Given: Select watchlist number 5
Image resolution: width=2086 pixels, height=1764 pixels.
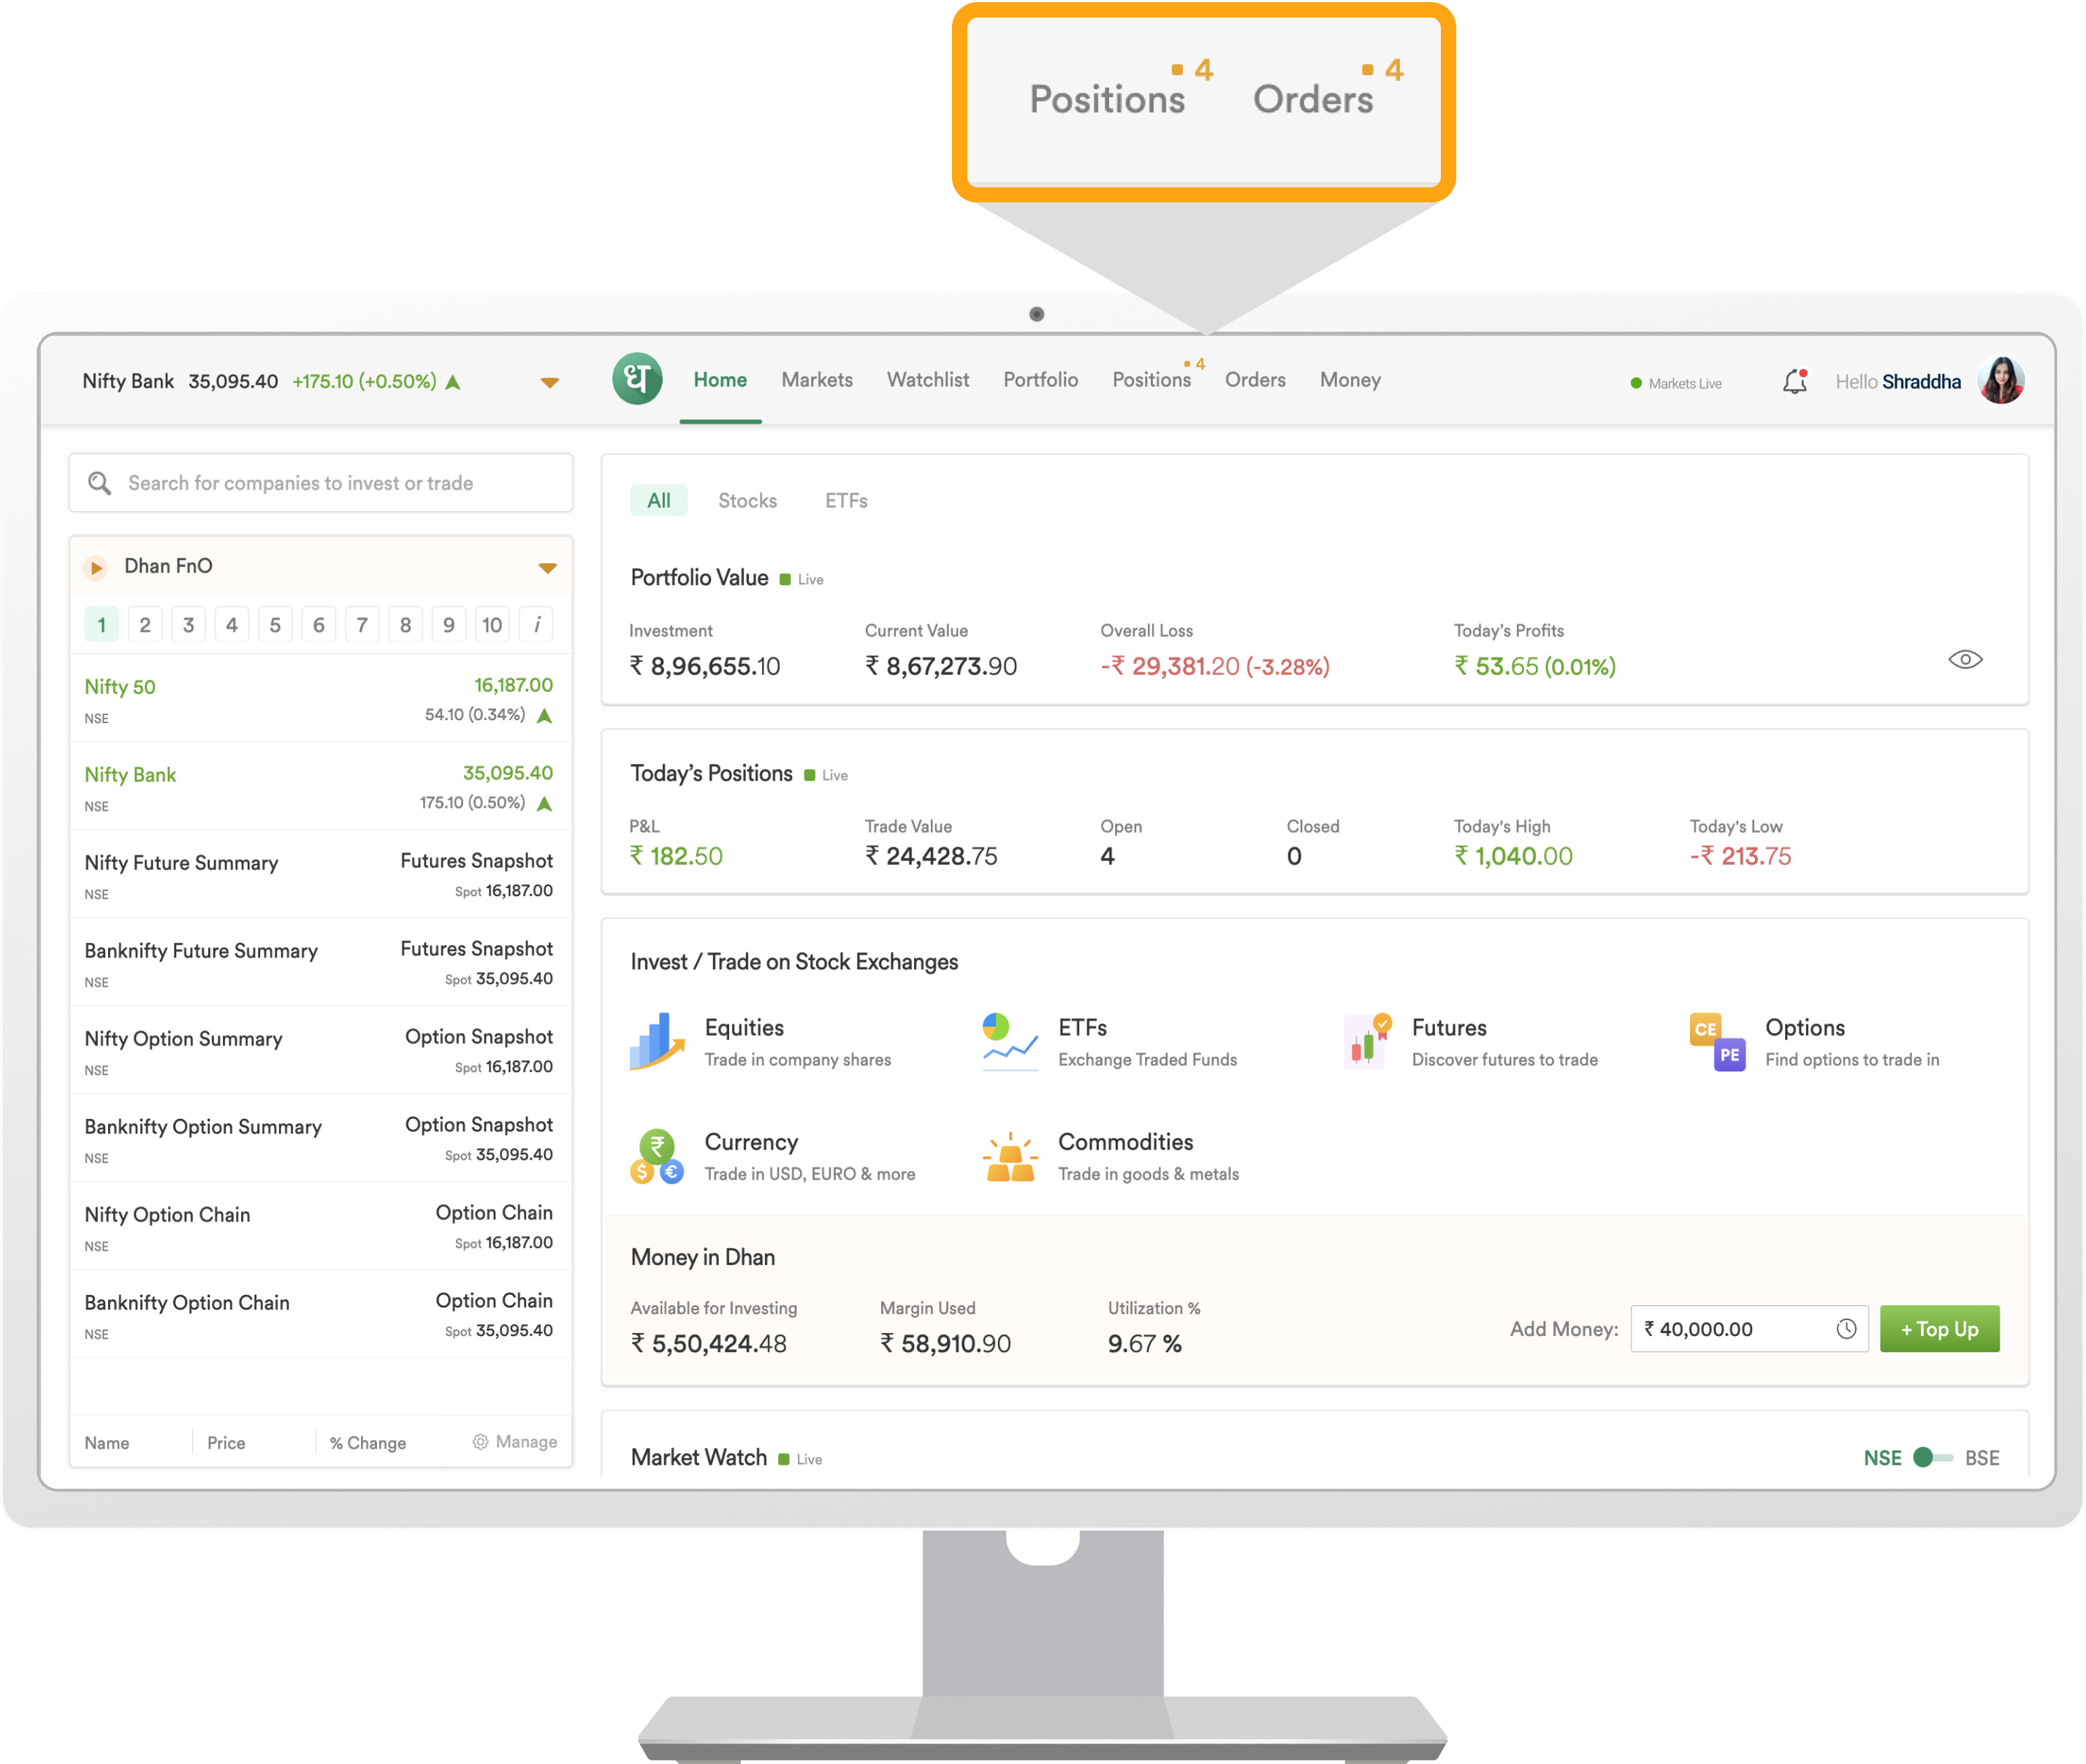Looking at the screenshot, I should tap(275, 625).
